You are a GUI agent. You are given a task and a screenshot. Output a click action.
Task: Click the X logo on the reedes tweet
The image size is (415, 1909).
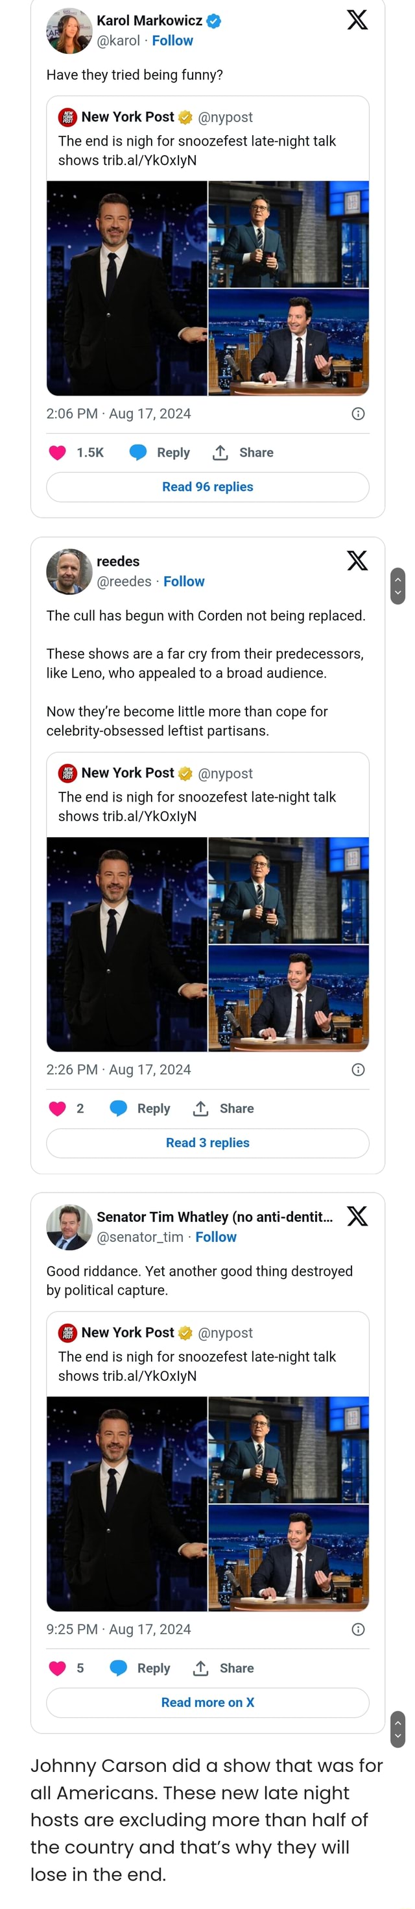pos(358,561)
